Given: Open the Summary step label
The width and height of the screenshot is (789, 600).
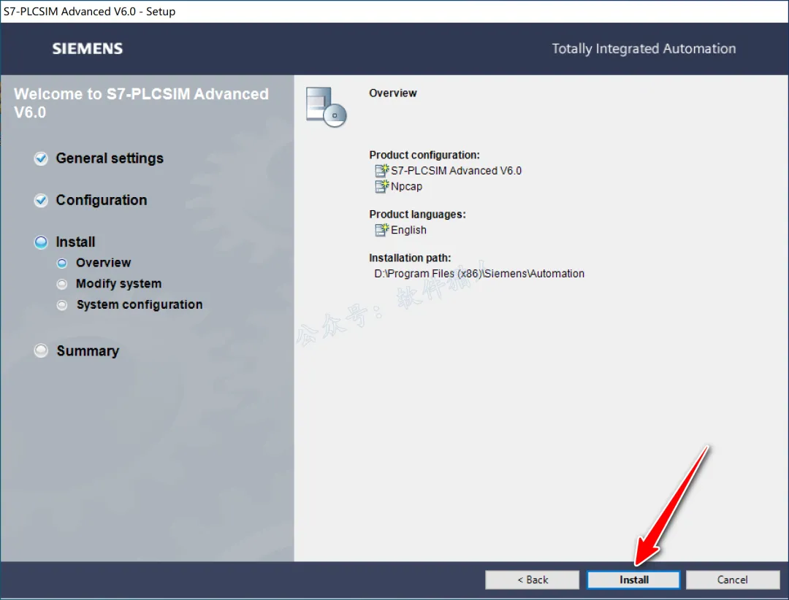Looking at the screenshot, I should click(88, 350).
